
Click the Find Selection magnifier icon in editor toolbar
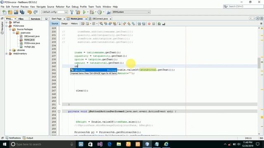click(101, 24)
